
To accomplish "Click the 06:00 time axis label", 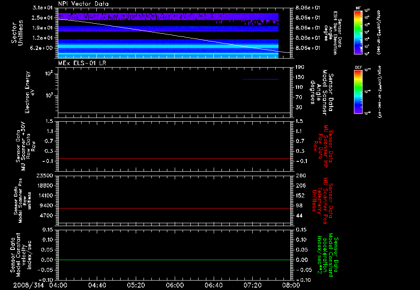I will (x=175, y=284).
